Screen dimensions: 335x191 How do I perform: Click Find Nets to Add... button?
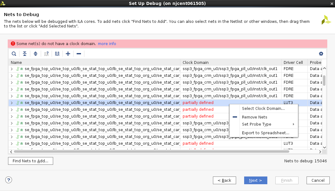click(x=31, y=161)
